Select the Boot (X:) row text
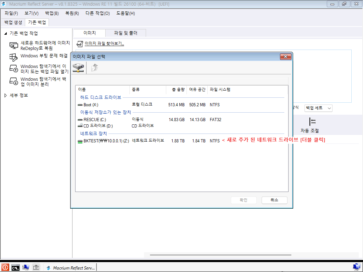Viewport: 363px width, 272px height. (91, 105)
